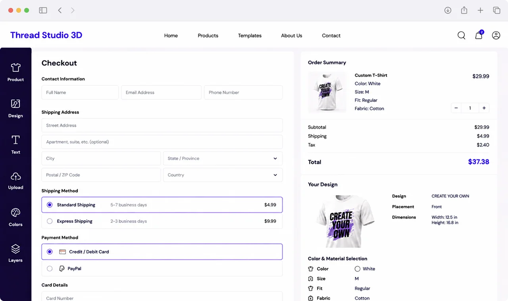Click the browser downloads icon
This screenshot has height=301, width=508.
click(x=448, y=10)
